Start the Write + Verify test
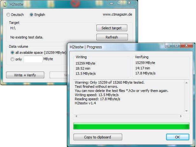 tap(25, 75)
